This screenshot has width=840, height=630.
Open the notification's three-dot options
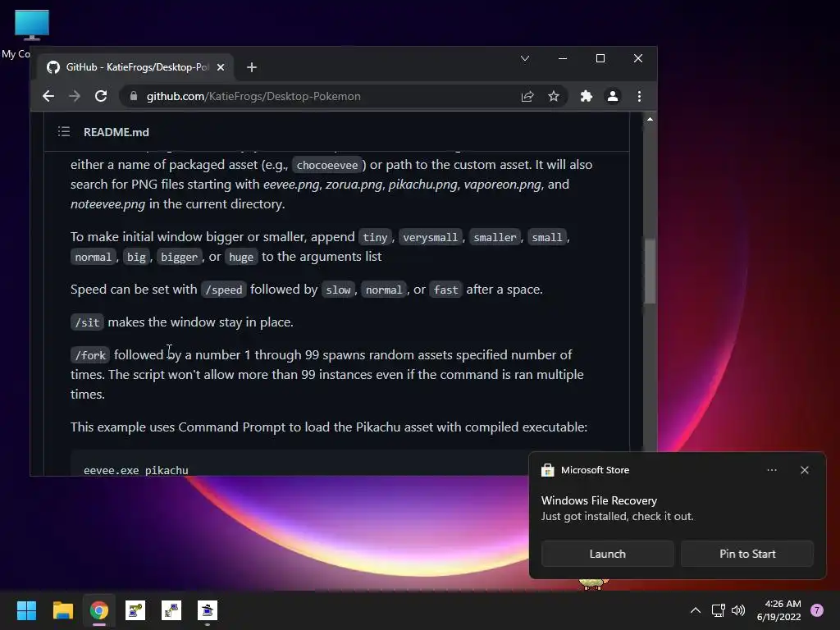pos(772,470)
